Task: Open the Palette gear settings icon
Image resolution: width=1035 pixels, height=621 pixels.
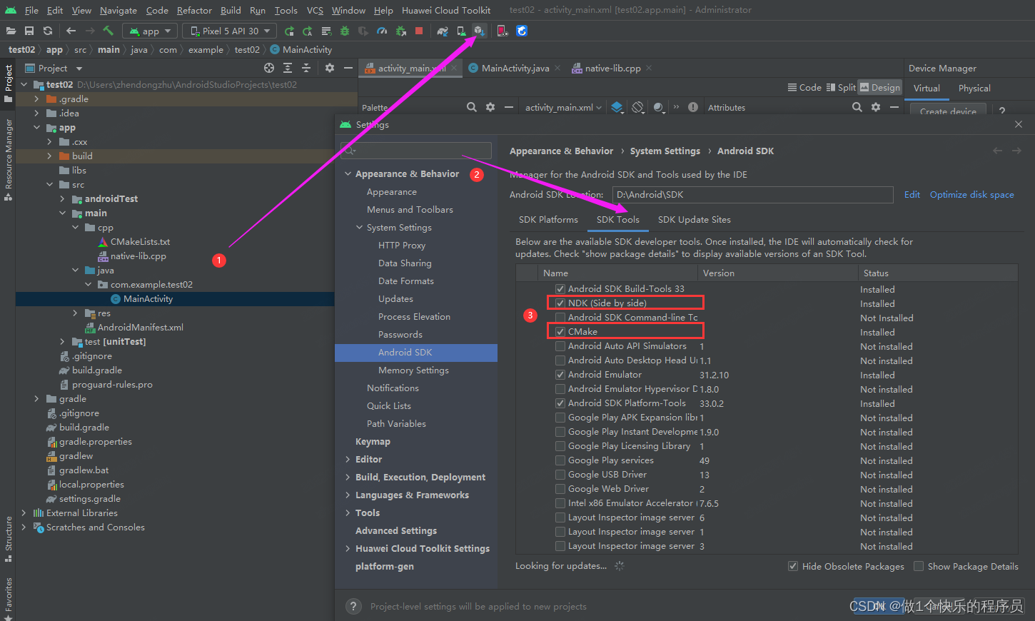Action: pyautogui.click(x=490, y=107)
